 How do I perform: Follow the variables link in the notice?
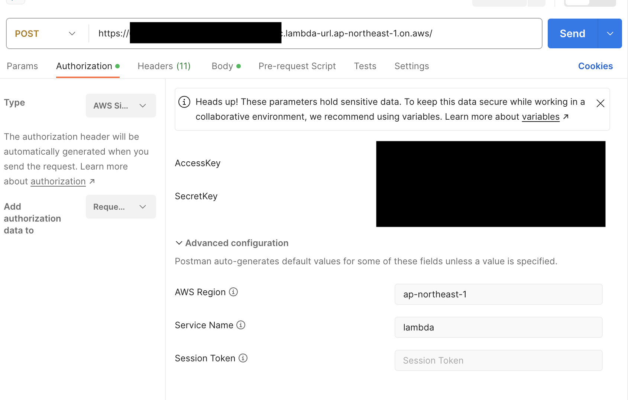[541, 117]
